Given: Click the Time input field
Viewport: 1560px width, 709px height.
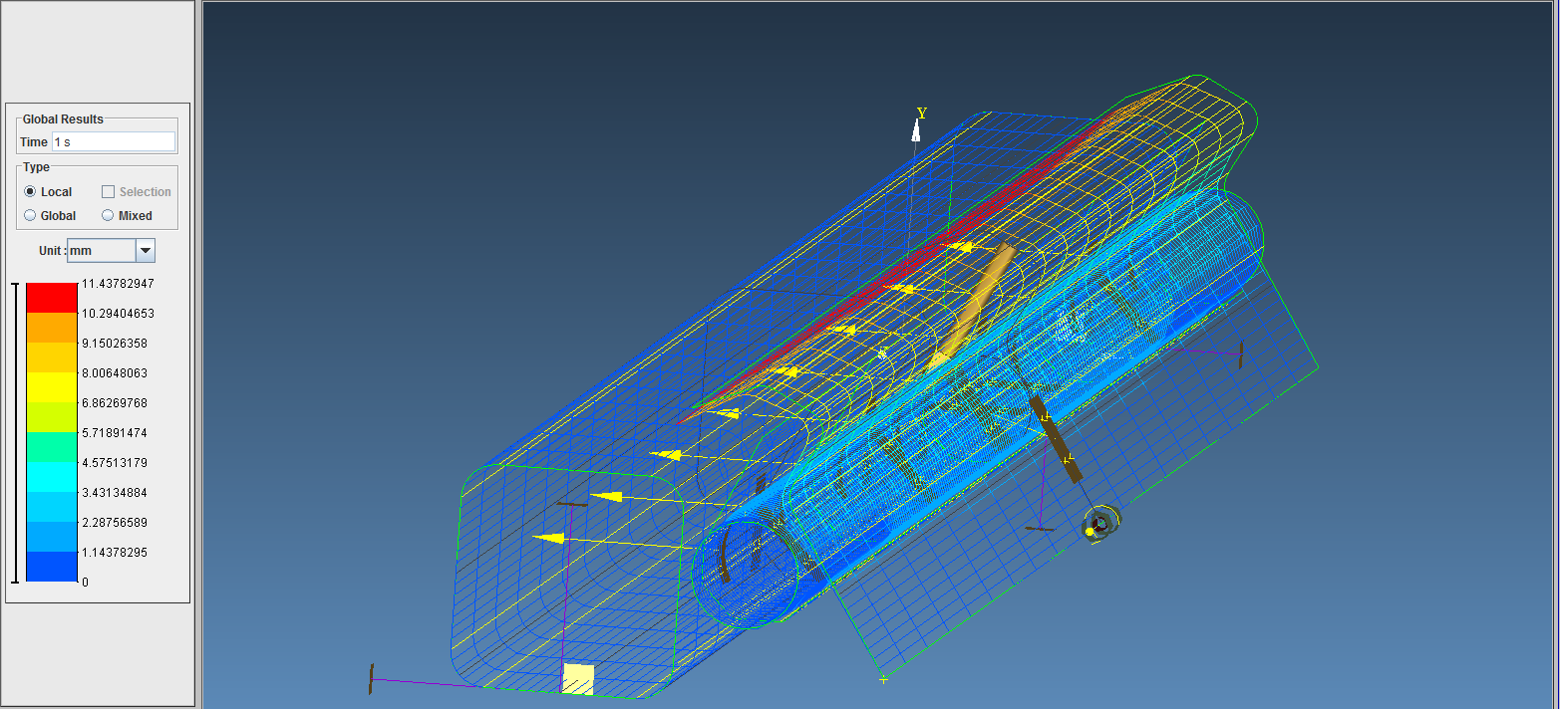Looking at the screenshot, I should point(114,142).
